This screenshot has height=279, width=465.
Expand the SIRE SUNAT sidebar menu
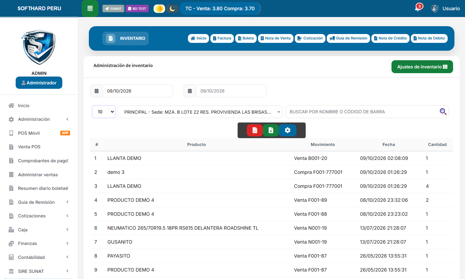point(39,271)
